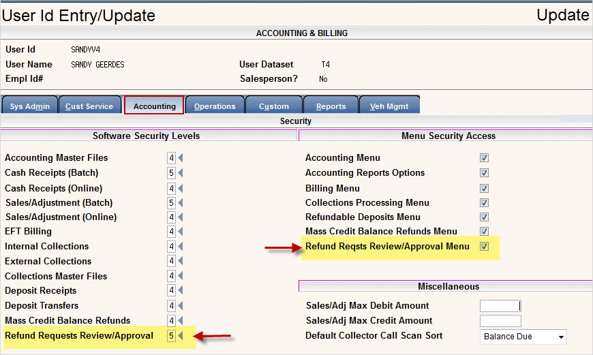Click user name SANDY GEERDES

(x=97, y=65)
